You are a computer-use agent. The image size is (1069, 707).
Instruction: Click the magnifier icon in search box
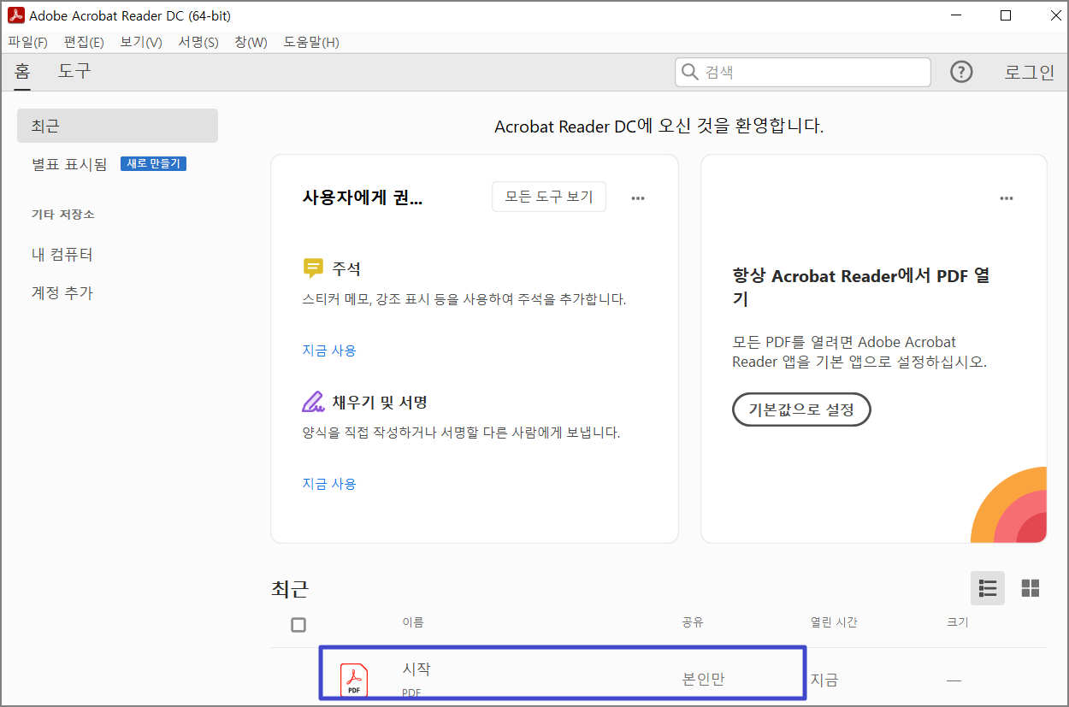tap(690, 73)
